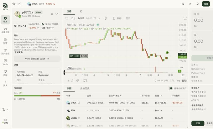Sort by 价值 value column dropdown
The image size is (213, 129).
tap(158, 95)
